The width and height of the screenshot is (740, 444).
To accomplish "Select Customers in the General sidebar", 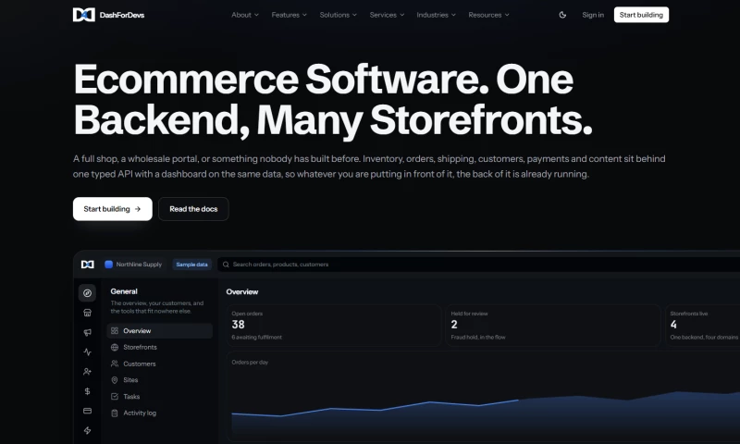I will pyautogui.click(x=159, y=364).
